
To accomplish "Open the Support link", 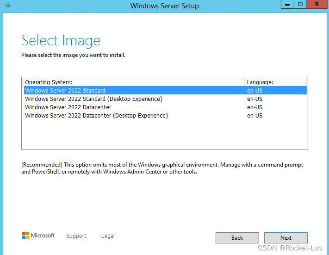I will 76,236.
